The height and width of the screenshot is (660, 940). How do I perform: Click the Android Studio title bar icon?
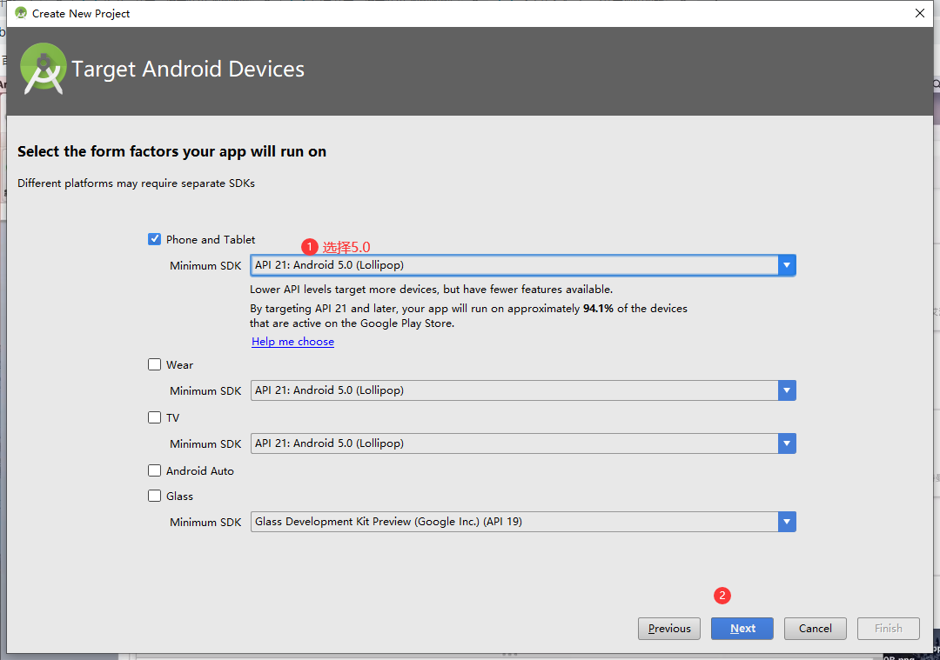(x=21, y=13)
